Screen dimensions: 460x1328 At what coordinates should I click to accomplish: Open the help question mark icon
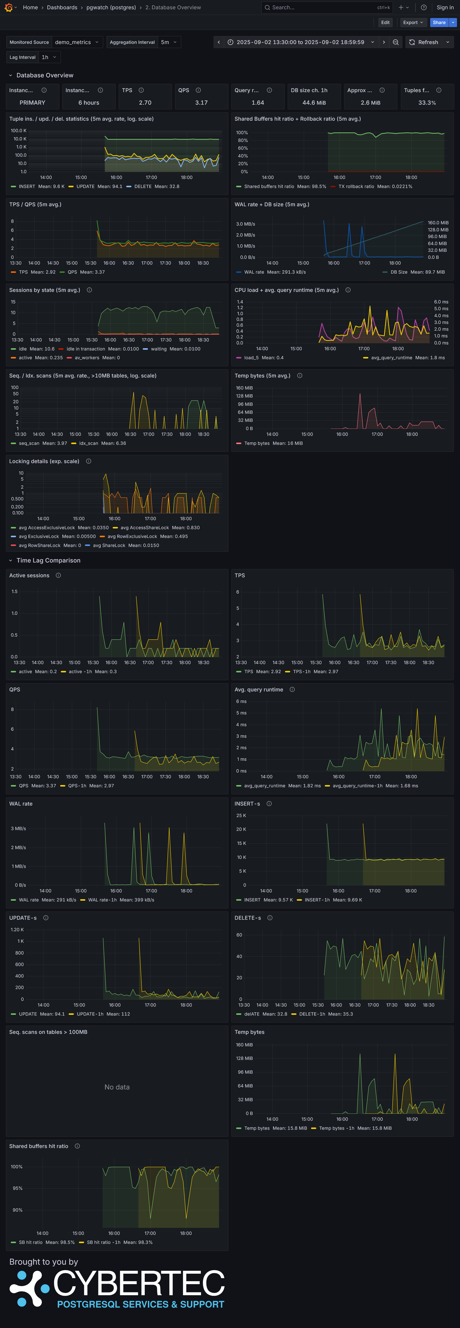[423, 7]
